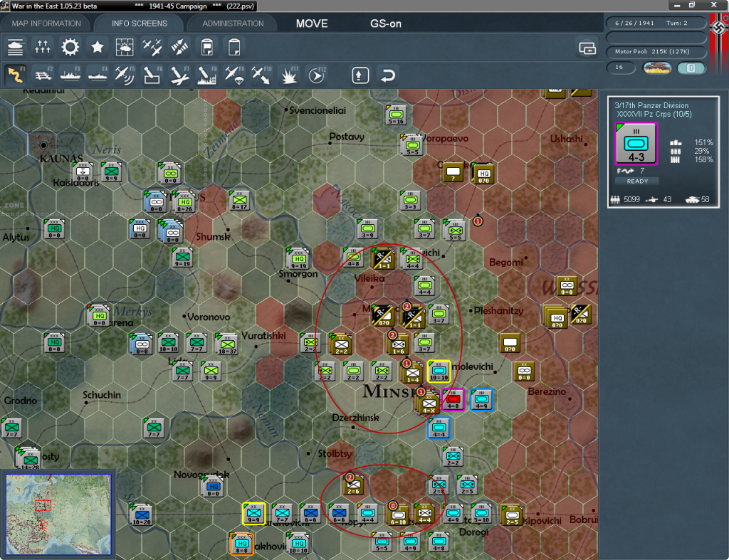Select Air Recon mode (F5) icon
Viewport: 729px width, 560px height.
(x=125, y=75)
